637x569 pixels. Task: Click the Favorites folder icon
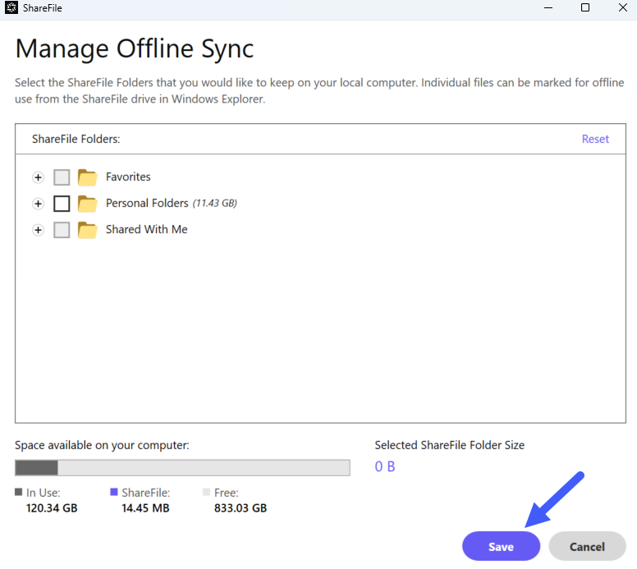pyautogui.click(x=87, y=177)
